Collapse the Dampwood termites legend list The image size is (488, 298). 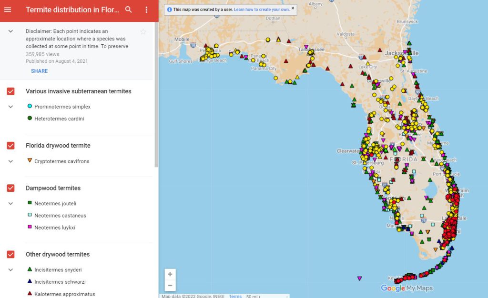[10, 203]
